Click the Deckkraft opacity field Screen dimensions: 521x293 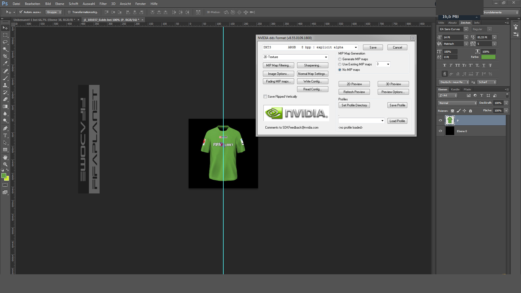(498, 103)
